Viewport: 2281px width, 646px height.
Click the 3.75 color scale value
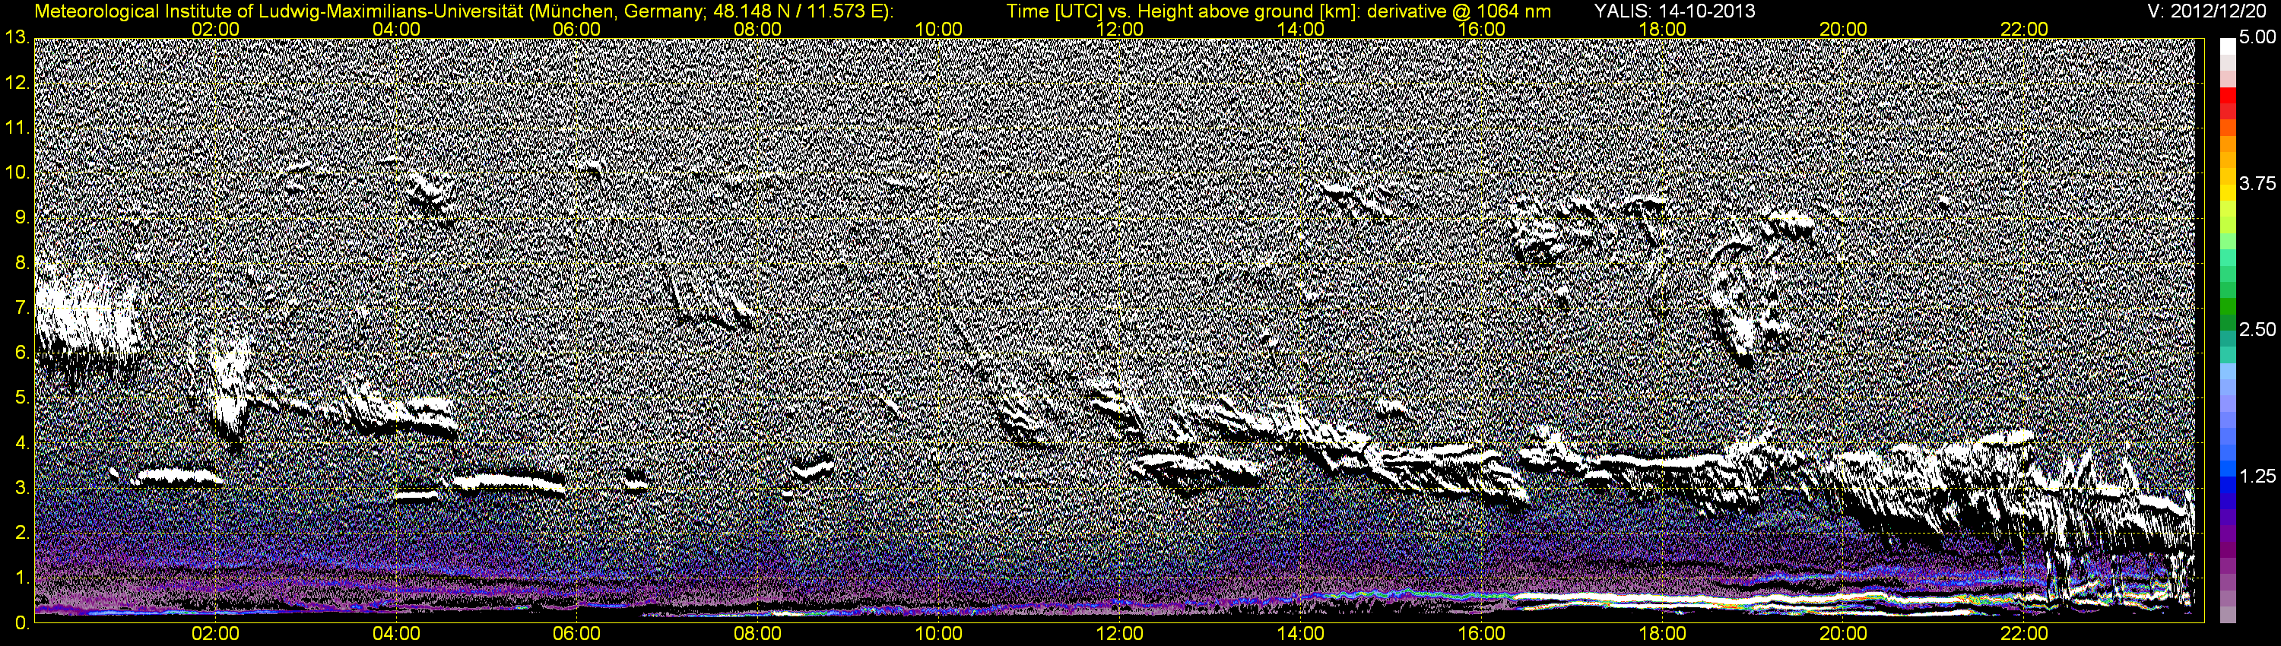tap(2257, 183)
